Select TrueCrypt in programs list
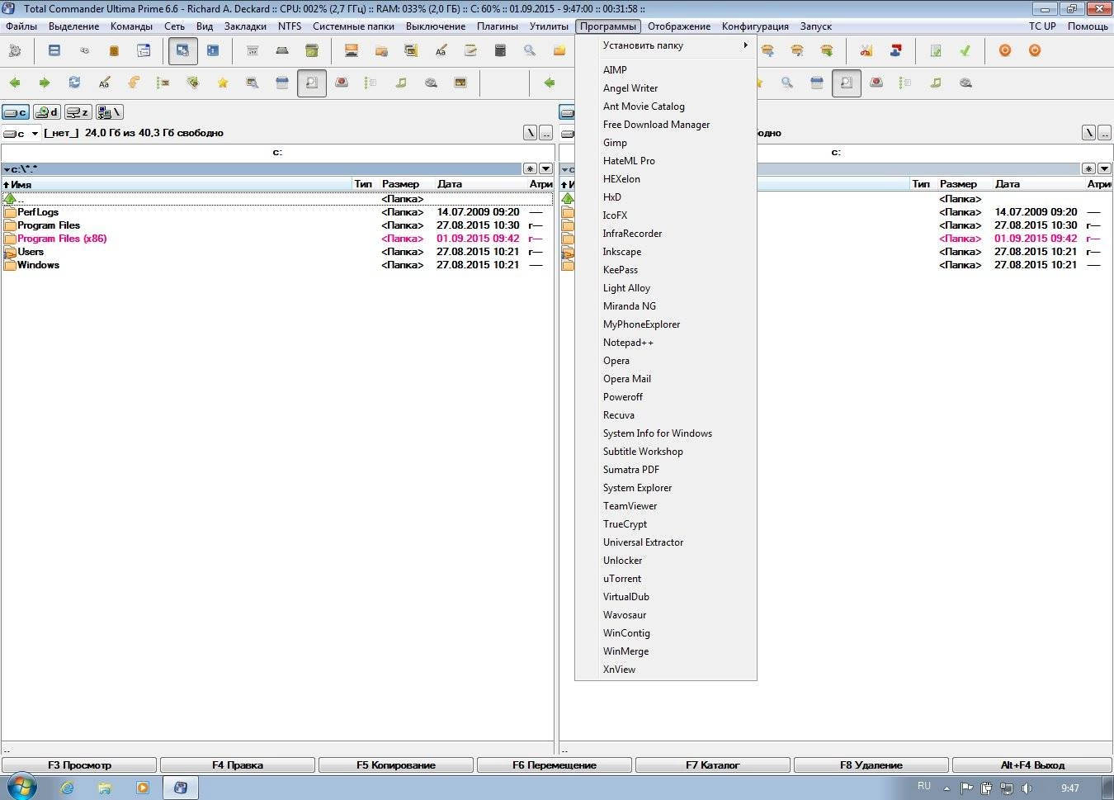Image resolution: width=1114 pixels, height=800 pixels. point(666,524)
